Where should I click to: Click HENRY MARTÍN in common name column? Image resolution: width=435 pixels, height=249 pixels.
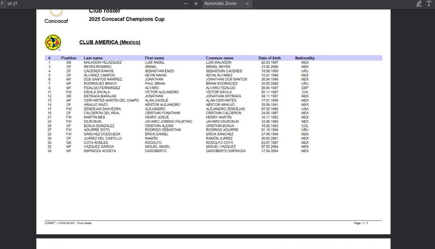(219, 117)
